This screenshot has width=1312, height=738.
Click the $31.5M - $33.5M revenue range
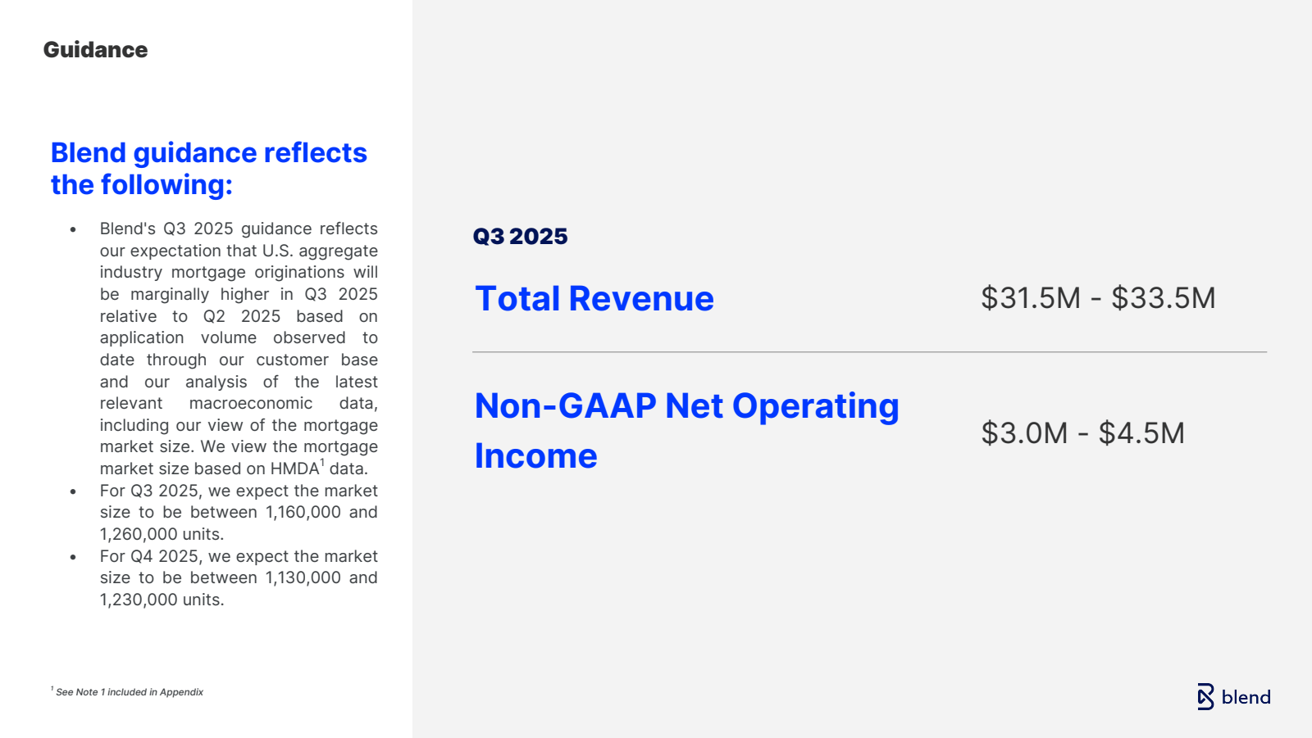point(1098,298)
